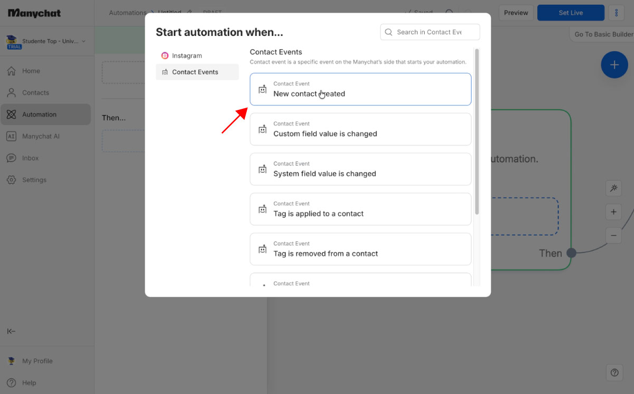Click the magic wand auto-arrange icon

click(x=613, y=188)
